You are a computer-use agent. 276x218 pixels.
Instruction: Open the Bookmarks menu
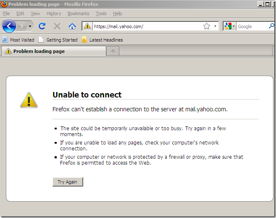(78, 13)
